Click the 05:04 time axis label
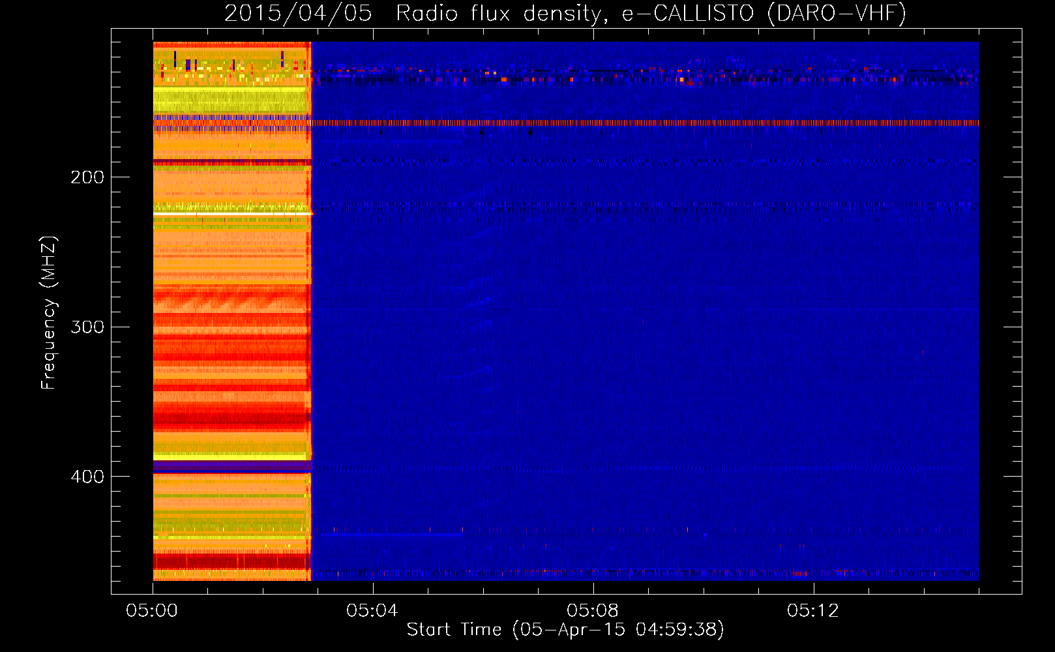Viewport: 1055px width, 652px height. (x=372, y=610)
